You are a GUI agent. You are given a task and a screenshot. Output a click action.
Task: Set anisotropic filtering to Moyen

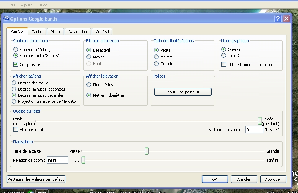coord(89,57)
